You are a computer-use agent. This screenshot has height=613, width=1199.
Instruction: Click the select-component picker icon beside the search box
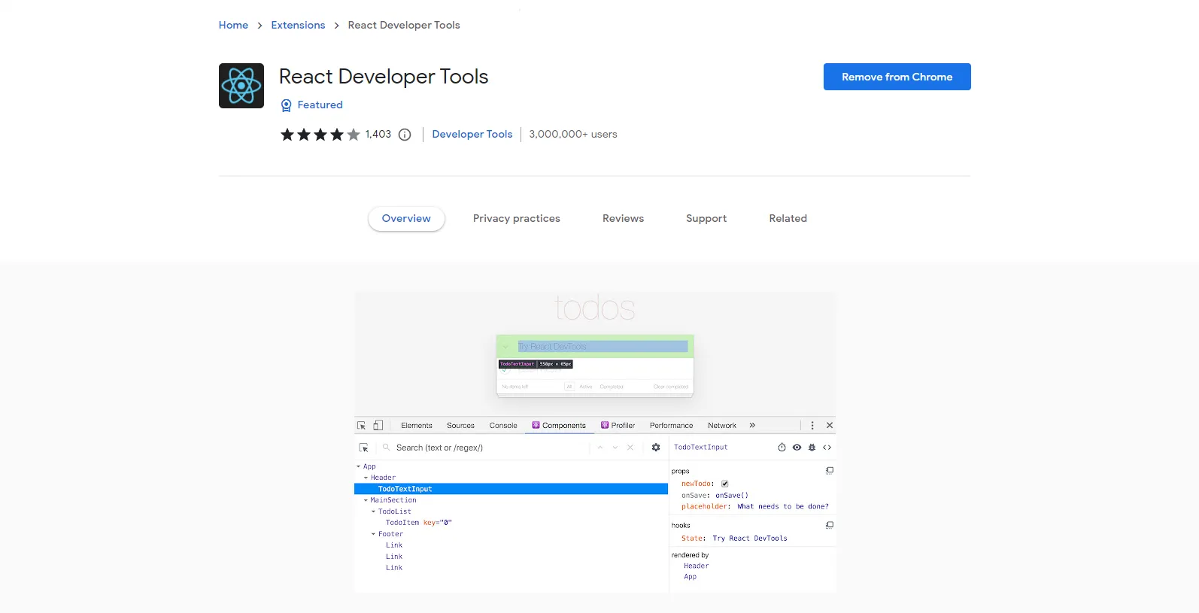click(x=363, y=448)
